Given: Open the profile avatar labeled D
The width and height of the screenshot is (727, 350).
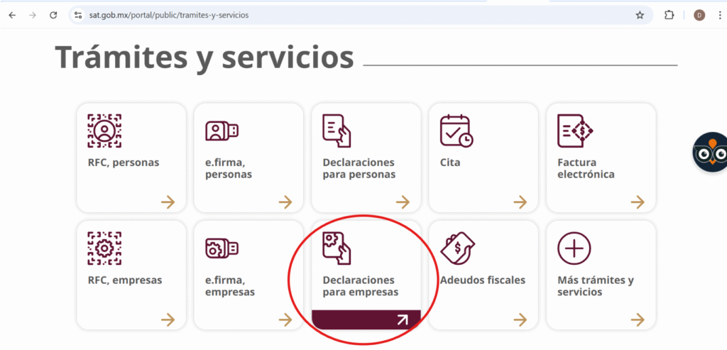Looking at the screenshot, I should 699,16.
